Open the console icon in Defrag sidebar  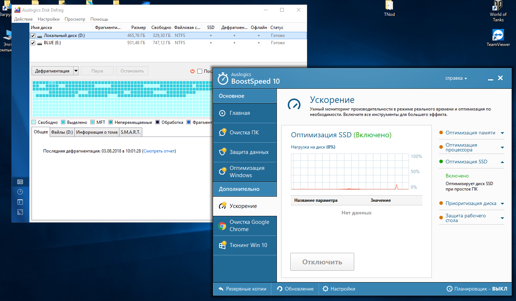point(20,202)
